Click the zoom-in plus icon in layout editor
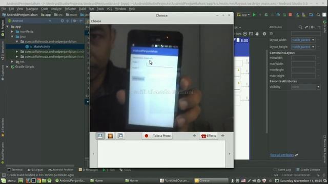328x184 pixels. click(245, 34)
